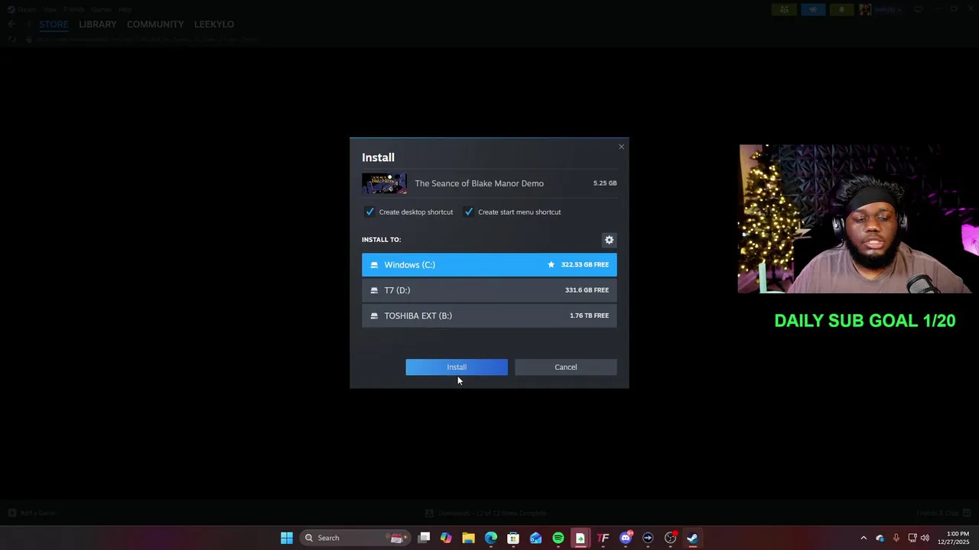Toggle Create desktop shortcut checkbox
Image resolution: width=979 pixels, height=550 pixels.
(x=370, y=212)
